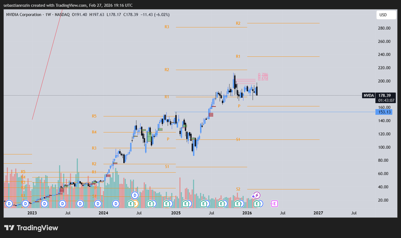The height and width of the screenshot is (238, 401).
Task: Click the 240.00 price axis label
Action: 384,54
